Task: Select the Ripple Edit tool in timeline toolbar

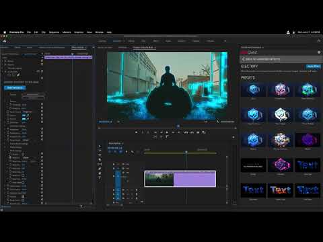Action: [x=100, y=155]
